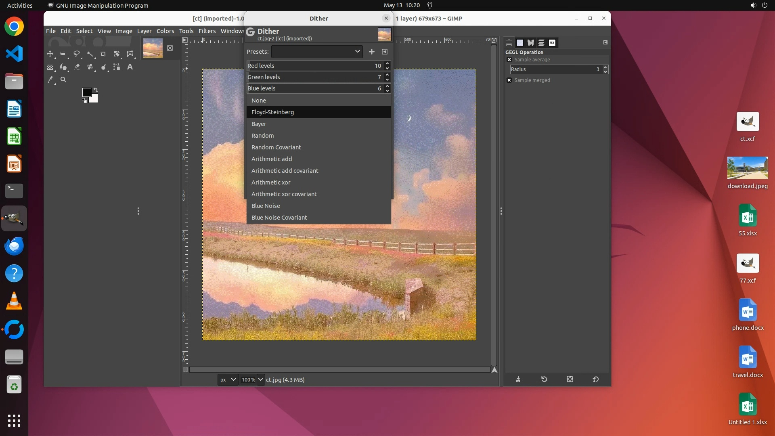Select the Color Picker eyedropper tool

pos(50,80)
